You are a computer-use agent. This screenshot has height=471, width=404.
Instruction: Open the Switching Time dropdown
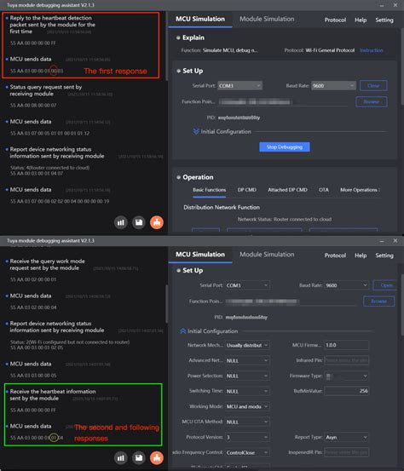tap(247, 391)
